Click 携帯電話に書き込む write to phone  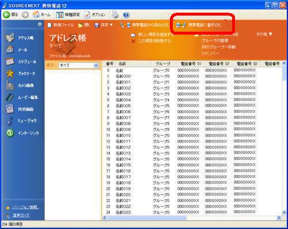(199, 25)
